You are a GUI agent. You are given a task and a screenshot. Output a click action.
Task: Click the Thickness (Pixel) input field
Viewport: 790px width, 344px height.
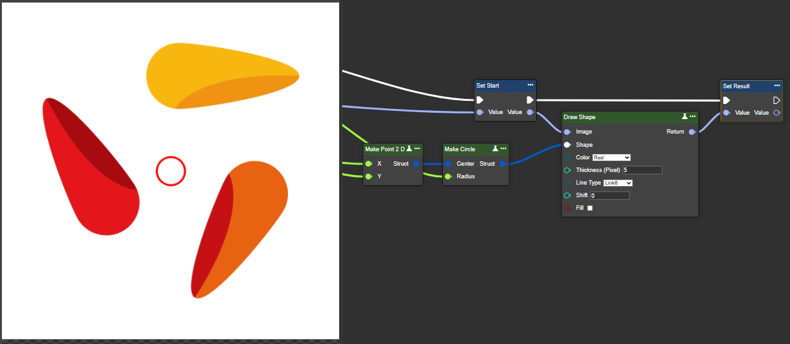tap(642, 170)
